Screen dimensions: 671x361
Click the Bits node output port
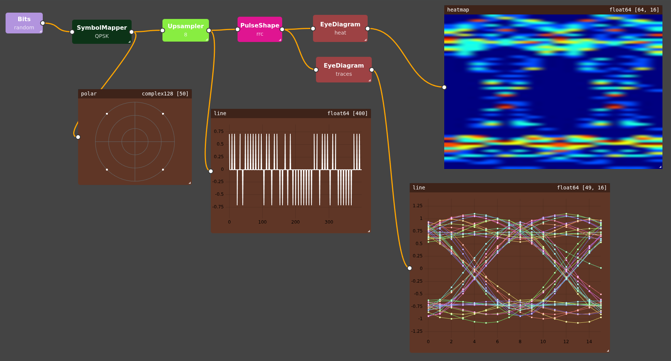point(43,23)
